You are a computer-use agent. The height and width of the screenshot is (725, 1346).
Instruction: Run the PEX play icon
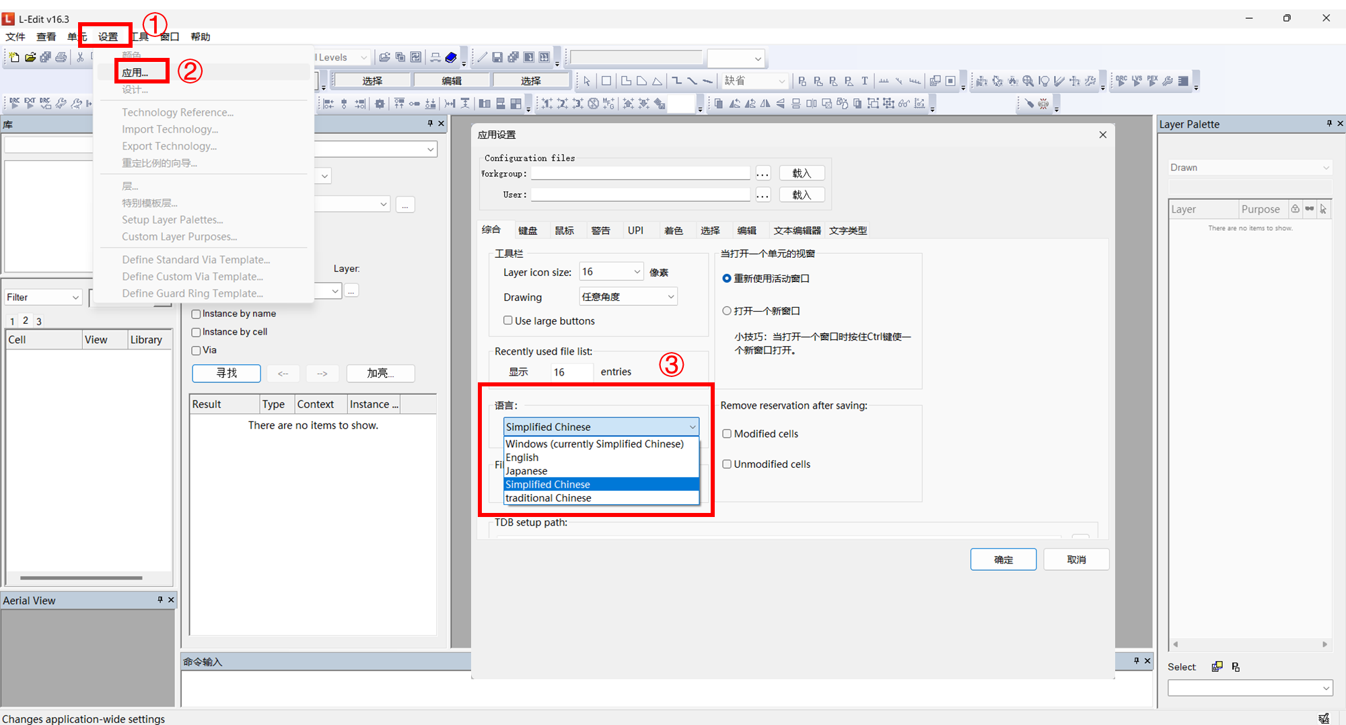coord(1152,81)
